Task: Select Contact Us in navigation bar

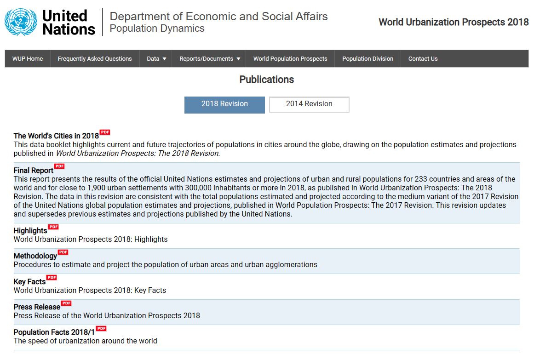Action: [x=423, y=59]
